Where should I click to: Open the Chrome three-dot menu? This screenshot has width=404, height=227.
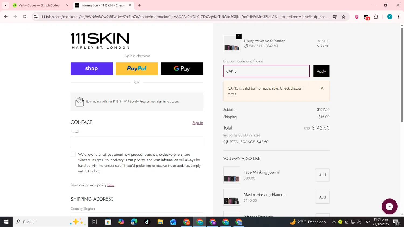pyautogui.click(x=399, y=17)
